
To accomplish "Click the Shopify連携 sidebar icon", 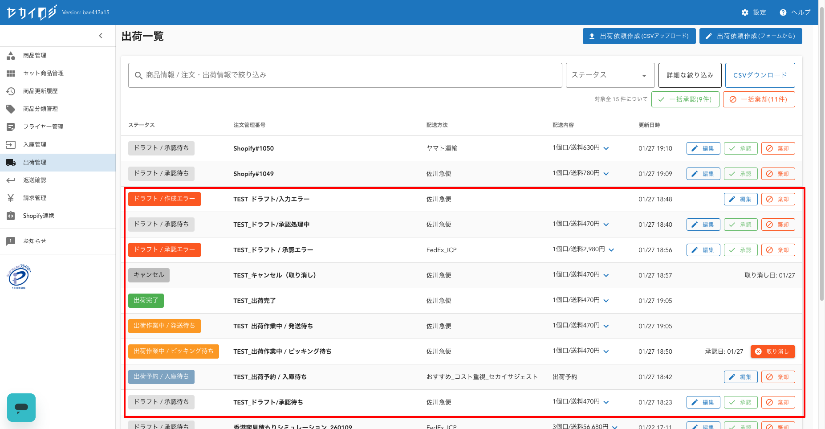I will point(11,216).
